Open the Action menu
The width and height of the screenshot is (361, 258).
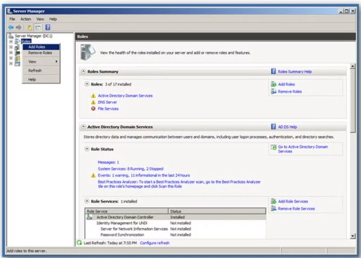tap(26, 19)
